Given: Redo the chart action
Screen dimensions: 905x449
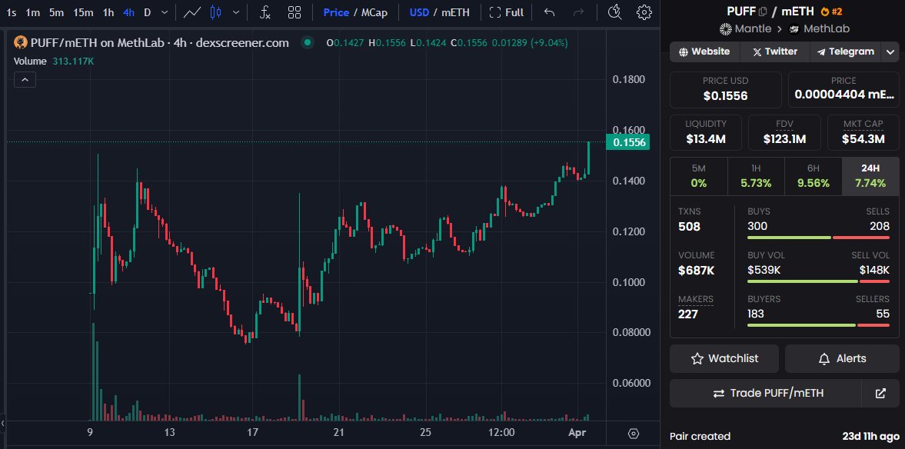Looking at the screenshot, I should [x=580, y=12].
